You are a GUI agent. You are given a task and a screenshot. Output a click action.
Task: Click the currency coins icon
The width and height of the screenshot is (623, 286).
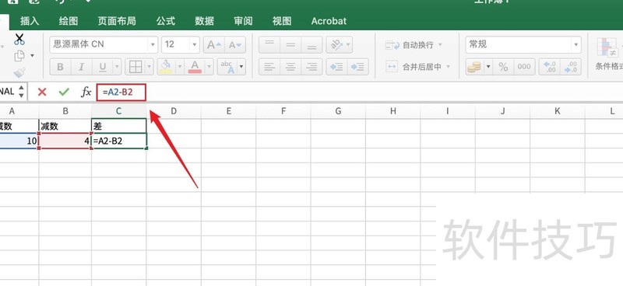coord(473,67)
